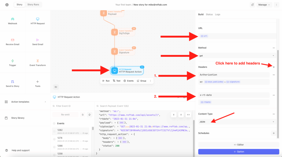Open the Method dropdown showing get
Image resolution: width=282 pixels, height=157 pixels.
(x=237, y=56)
